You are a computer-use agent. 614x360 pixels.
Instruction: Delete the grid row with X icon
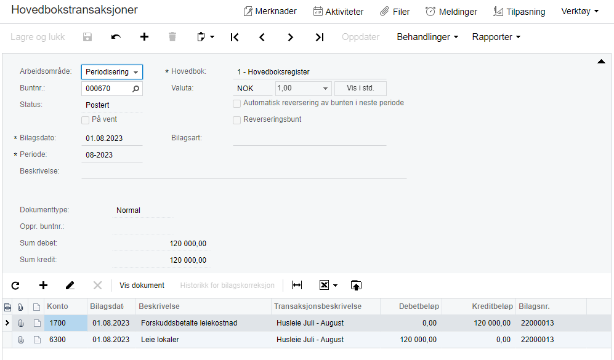click(x=97, y=286)
